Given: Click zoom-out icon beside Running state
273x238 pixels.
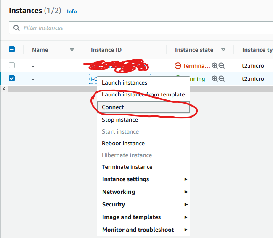Looking at the screenshot, I should [221, 79].
